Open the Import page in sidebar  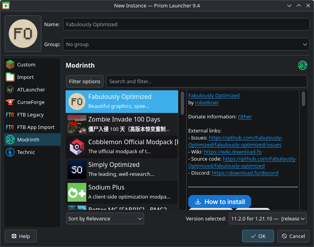click(25, 77)
